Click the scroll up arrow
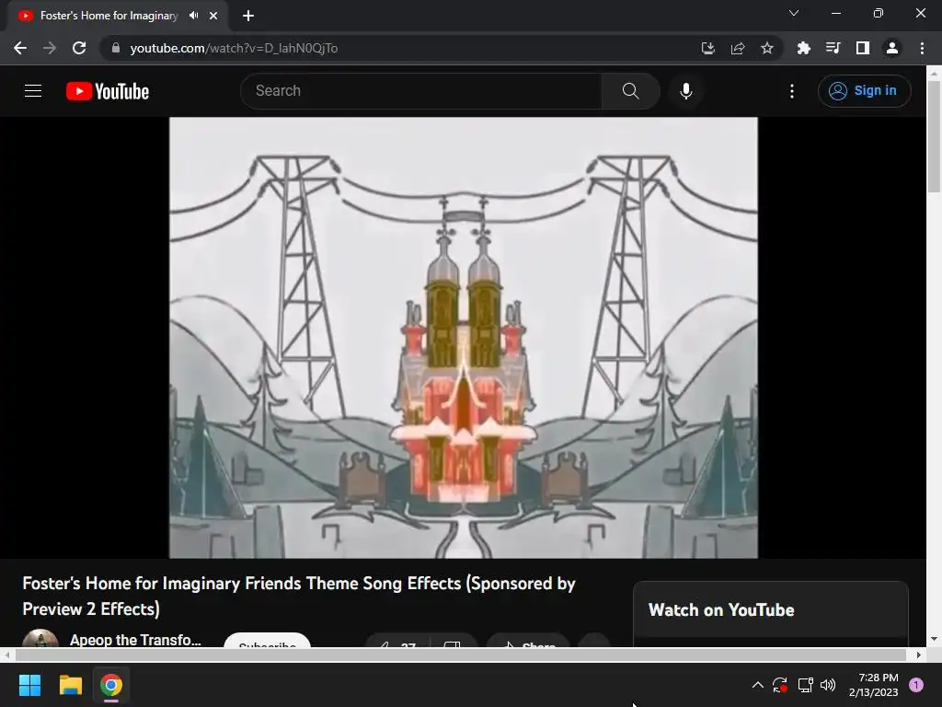 pyautogui.click(x=934, y=74)
